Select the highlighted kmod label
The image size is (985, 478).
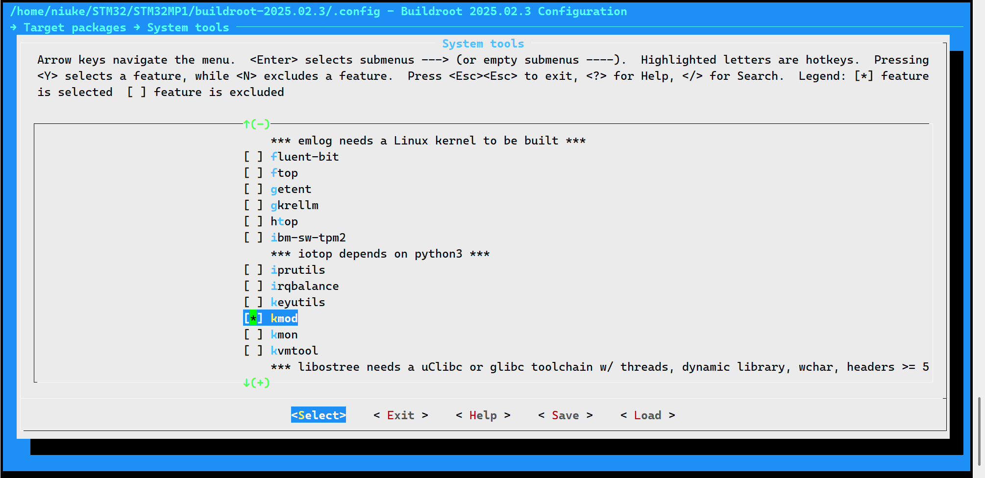tap(284, 318)
